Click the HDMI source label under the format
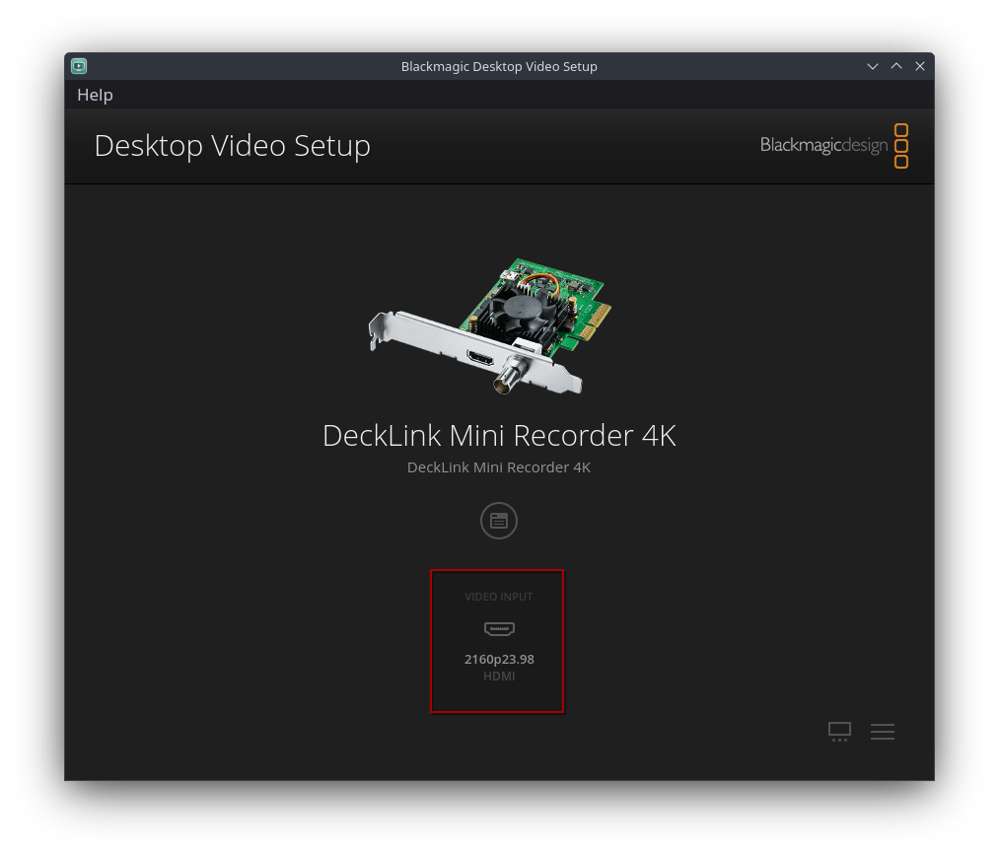Image resolution: width=999 pixels, height=857 pixels. [x=498, y=676]
